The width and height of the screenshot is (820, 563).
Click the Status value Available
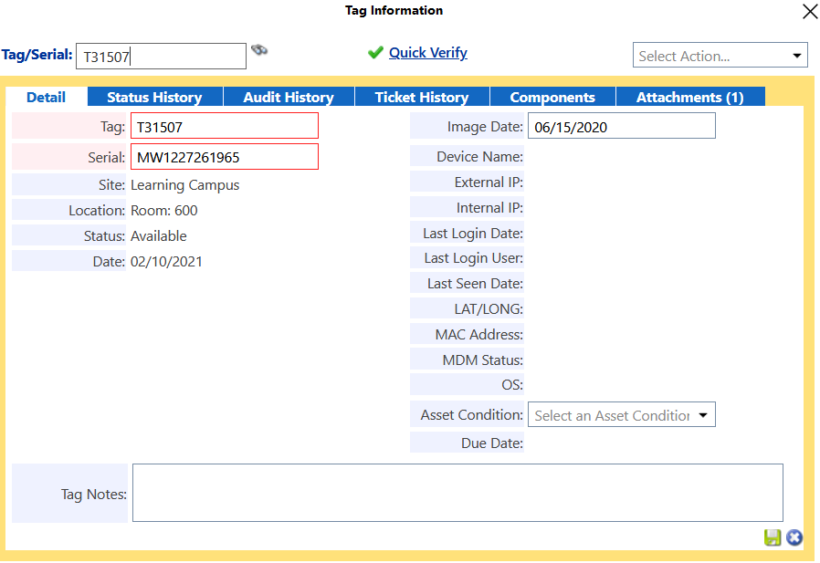[x=159, y=236]
